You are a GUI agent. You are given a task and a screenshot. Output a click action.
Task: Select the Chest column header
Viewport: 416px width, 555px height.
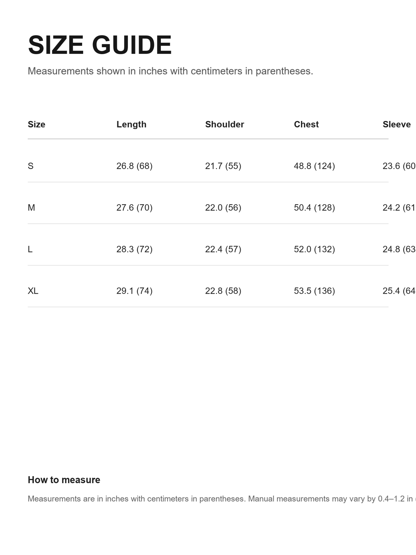[x=306, y=124]
